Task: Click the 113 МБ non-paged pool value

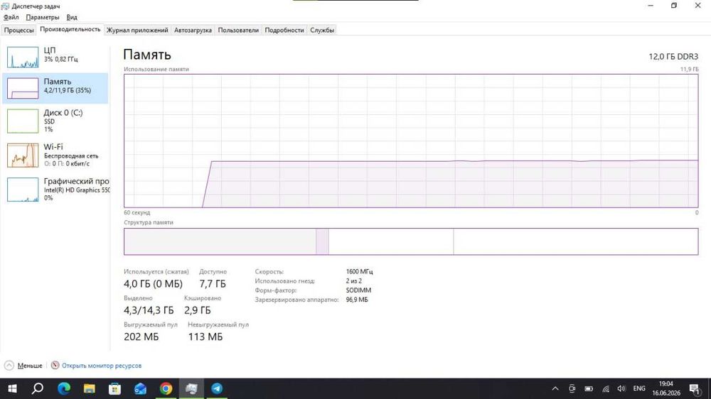Action: (x=205, y=337)
